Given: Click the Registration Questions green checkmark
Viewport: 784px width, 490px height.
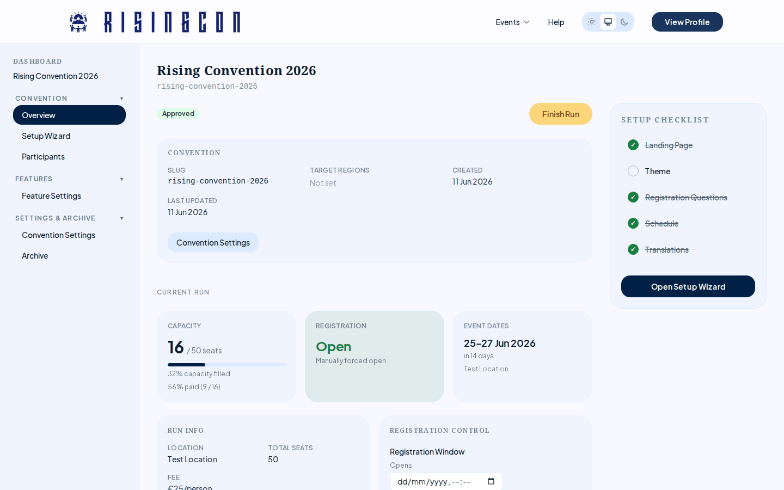Looking at the screenshot, I should click(x=633, y=197).
